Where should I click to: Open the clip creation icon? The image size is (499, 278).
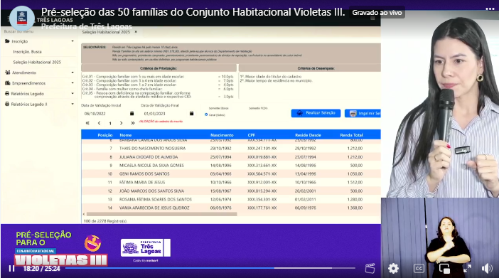(370, 269)
